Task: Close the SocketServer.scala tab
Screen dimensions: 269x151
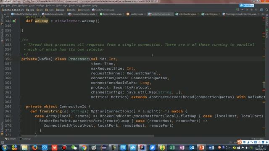Action: [x=172, y=14]
